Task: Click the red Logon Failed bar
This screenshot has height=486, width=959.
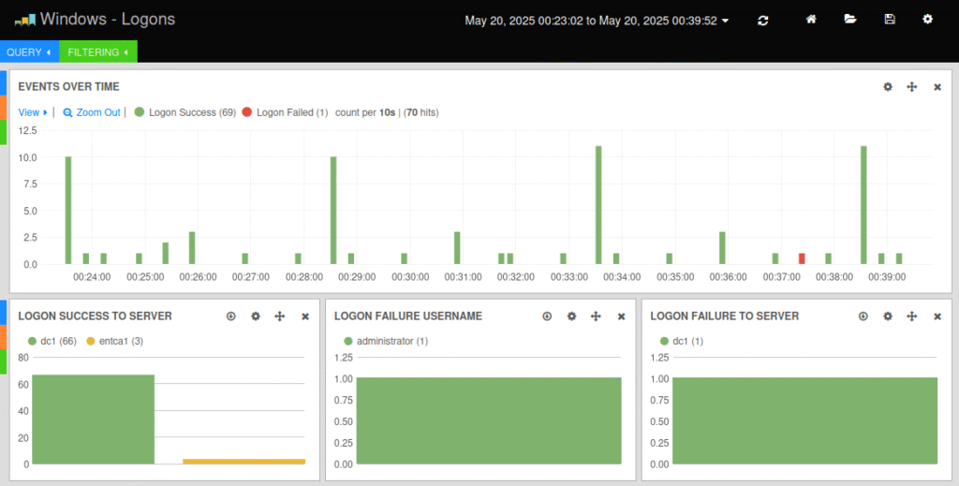Action: tap(802, 258)
